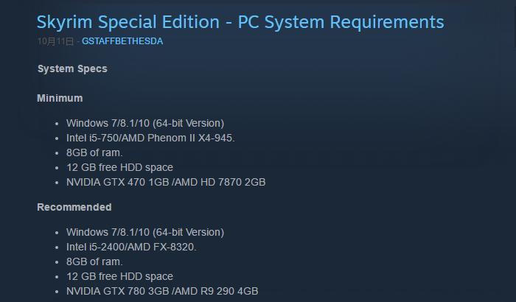
Task: Click the System Specs heading
Action: pyautogui.click(x=72, y=69)
